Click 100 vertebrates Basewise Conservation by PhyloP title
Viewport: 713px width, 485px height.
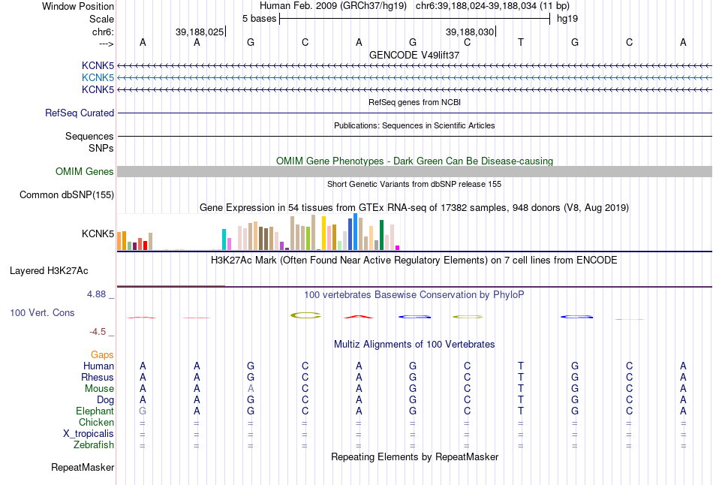click(x=414, y=295)
